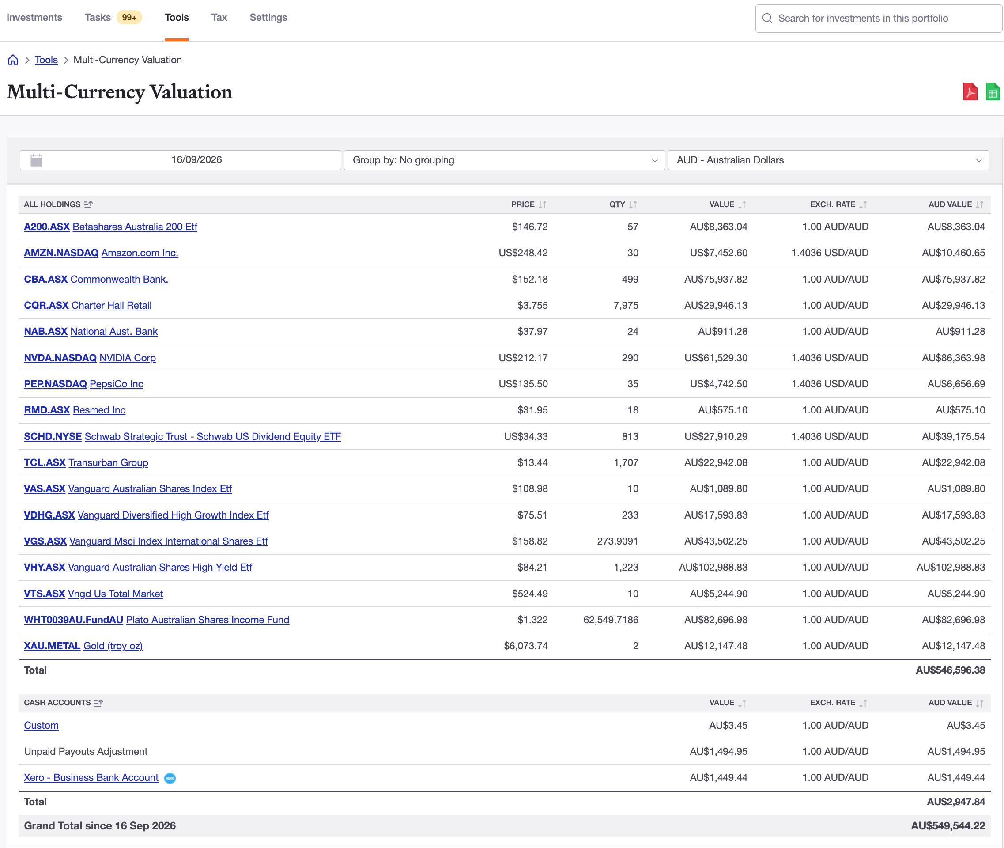Screen dimensions: 1004x848
Task: Open the Custom cash account
Action: [42, 725]
